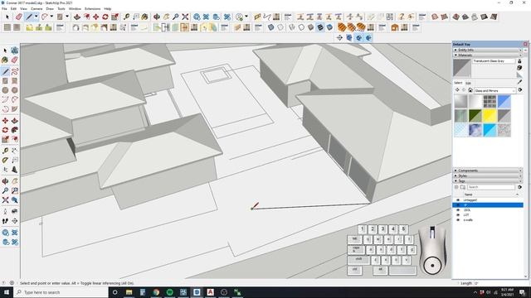Click the Eraser icon in top toolbar
Viewport: 531px width, 298px height.
pyautogui.click(x=19, y=17)
